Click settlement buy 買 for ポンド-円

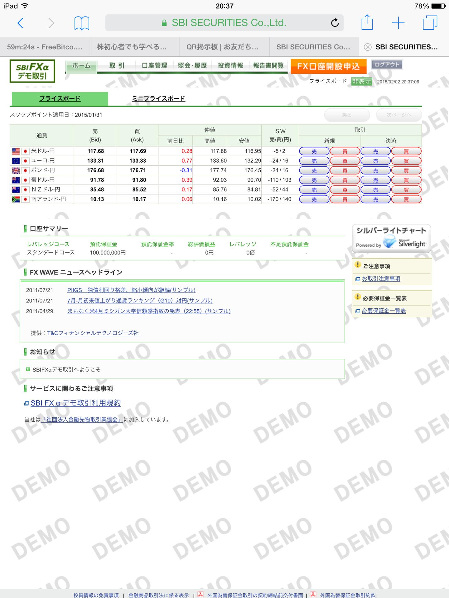(x=406, y=171)
